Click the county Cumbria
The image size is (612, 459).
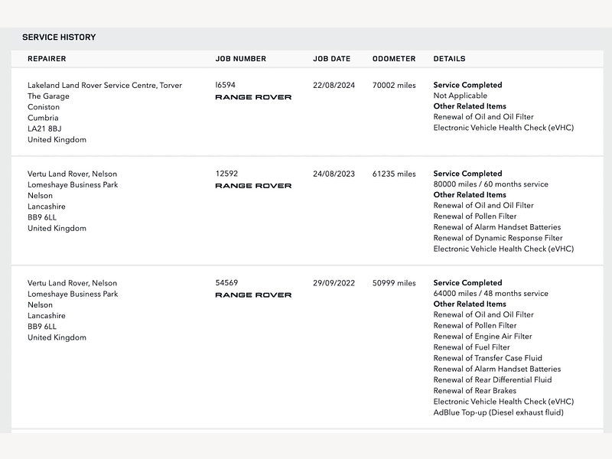click(43, 118)
